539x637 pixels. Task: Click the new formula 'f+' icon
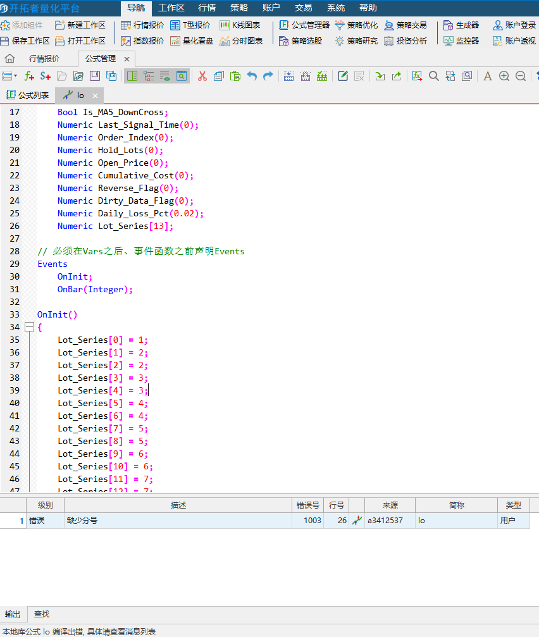tap(29, 76)
